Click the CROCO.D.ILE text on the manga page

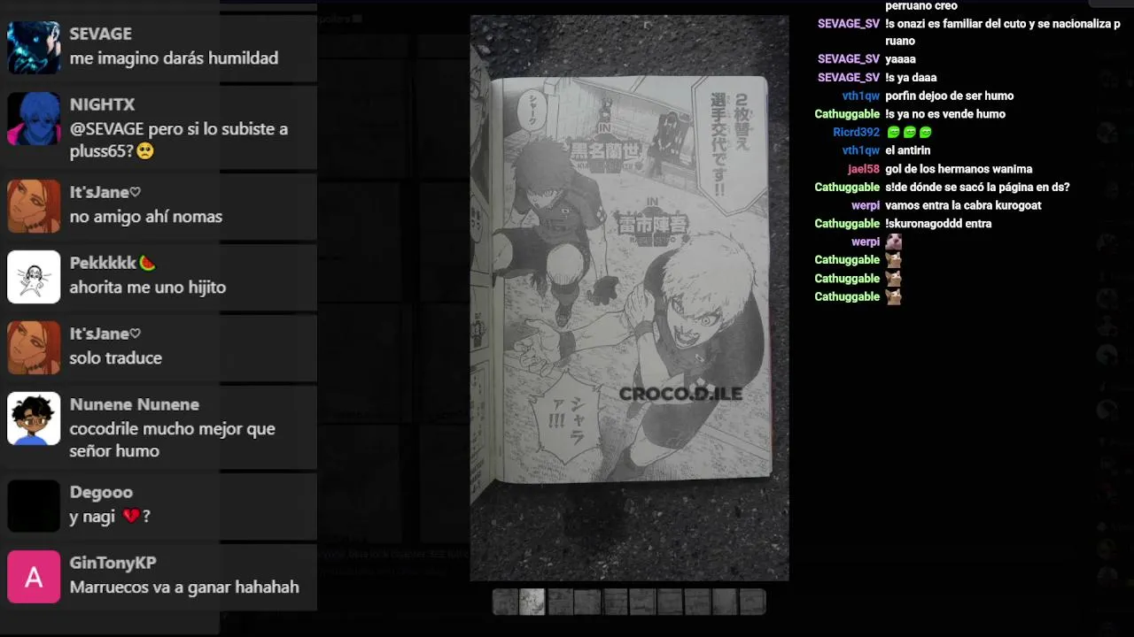click(680, 394)
